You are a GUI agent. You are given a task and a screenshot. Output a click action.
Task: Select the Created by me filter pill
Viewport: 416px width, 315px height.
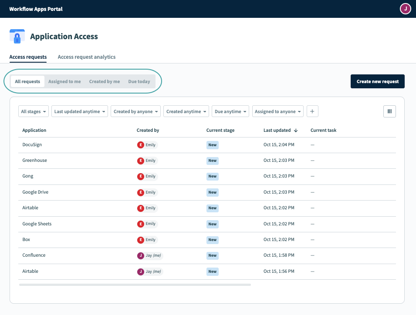pyautogui.click(x=105, y=81)
